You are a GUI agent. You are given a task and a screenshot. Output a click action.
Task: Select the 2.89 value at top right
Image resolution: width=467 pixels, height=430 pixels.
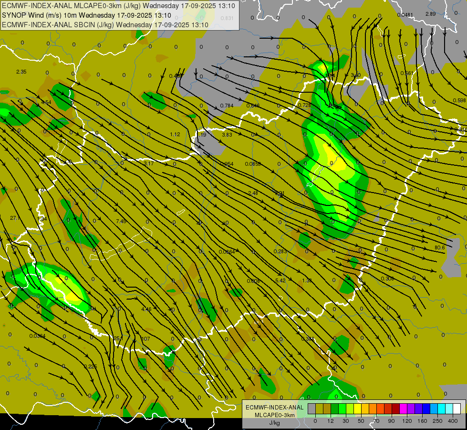coord(430,14)
